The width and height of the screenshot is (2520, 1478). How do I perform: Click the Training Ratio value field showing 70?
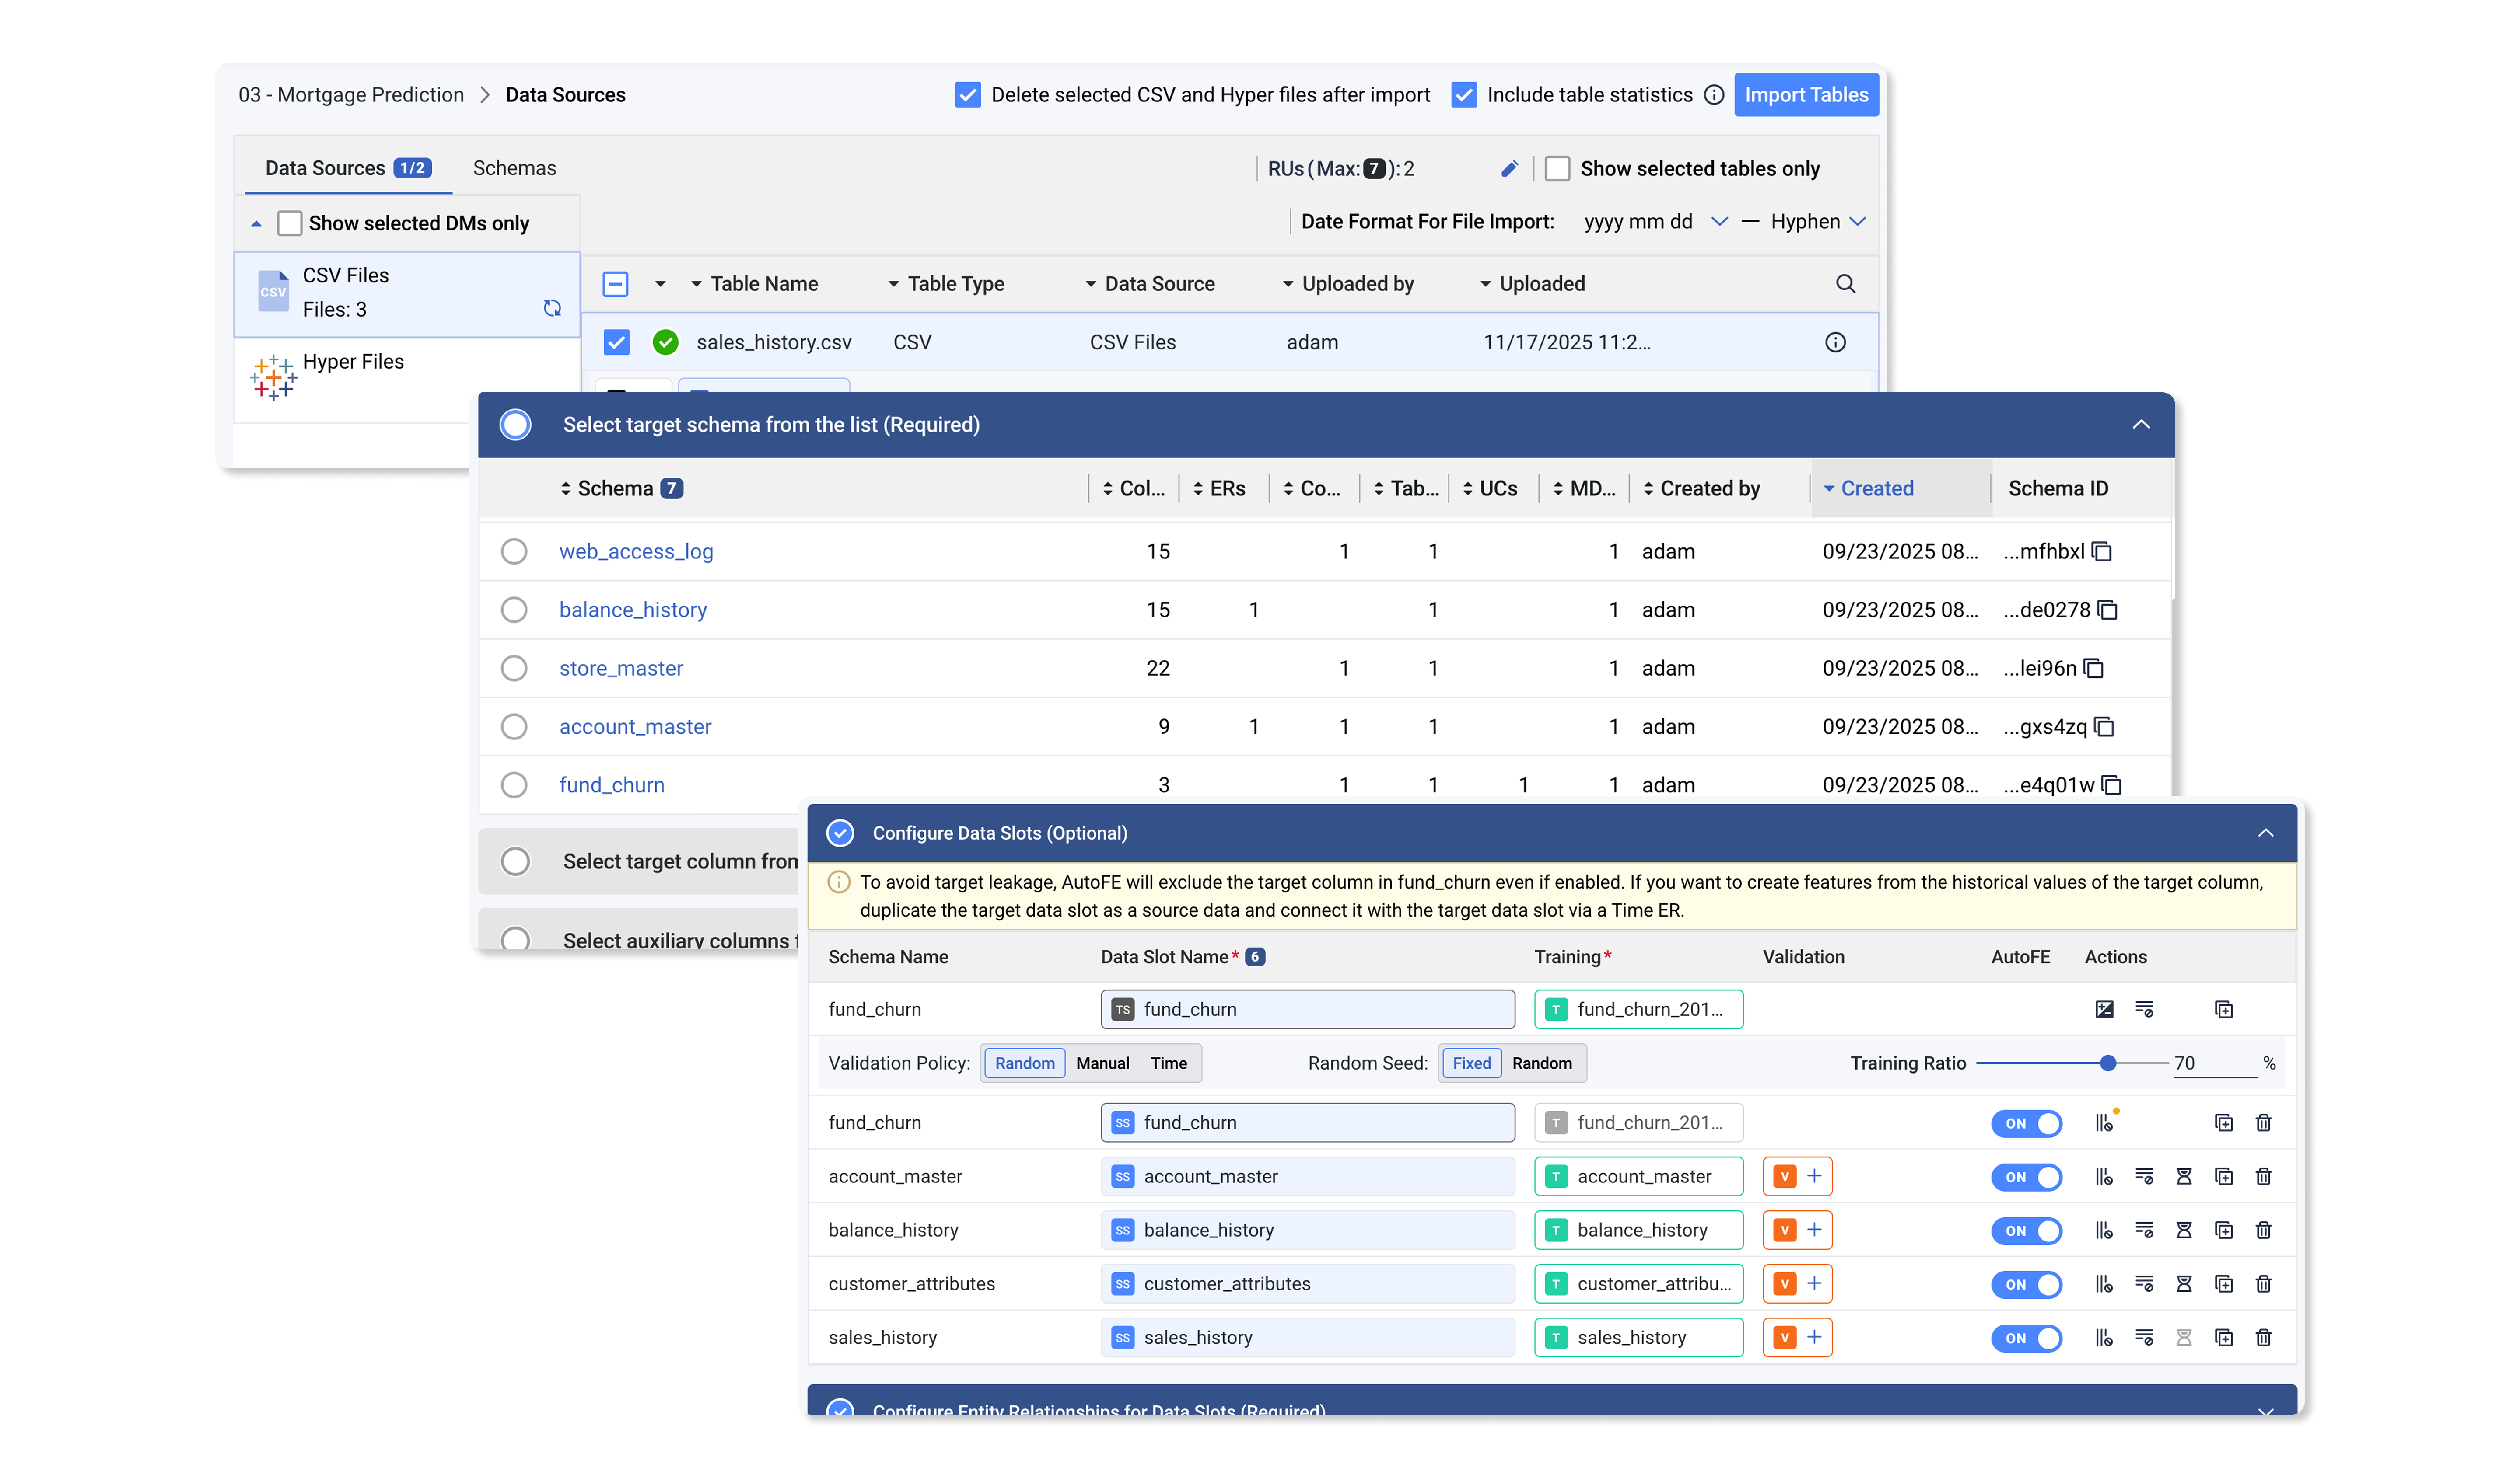pos(2214,1063)
